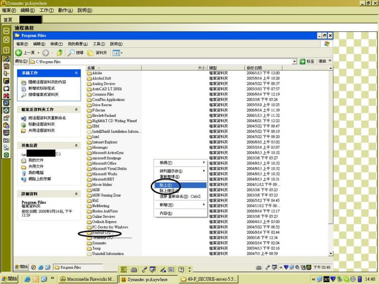The image size is (379, 284).
Task: Open pcAnywhere's 工作(T) menu
Action: (46, 10)
